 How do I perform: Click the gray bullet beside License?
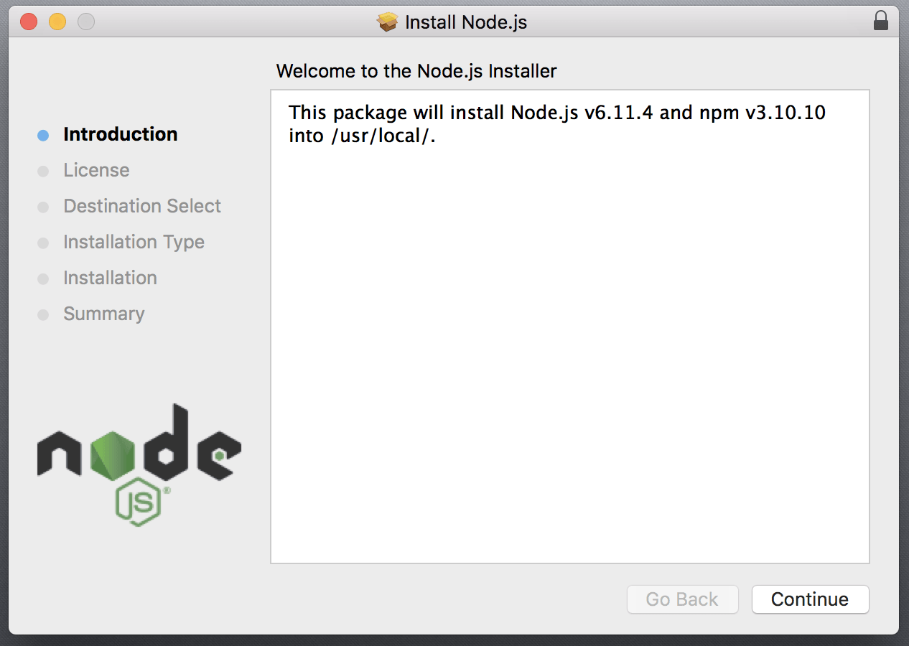43,171
